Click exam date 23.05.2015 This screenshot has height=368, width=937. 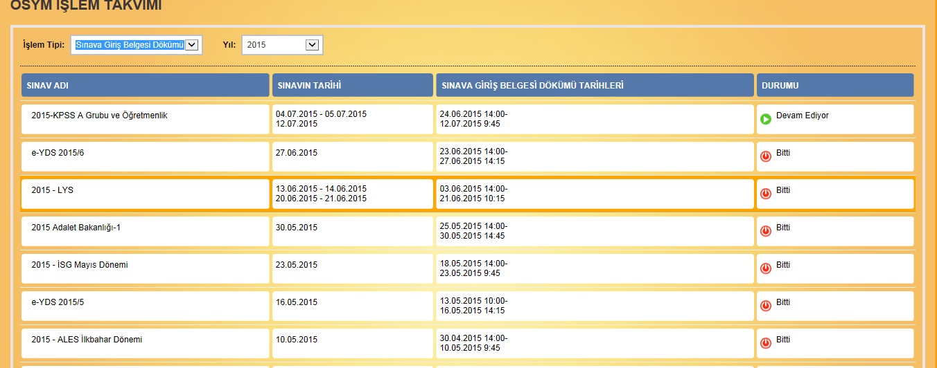pos(297,265)
